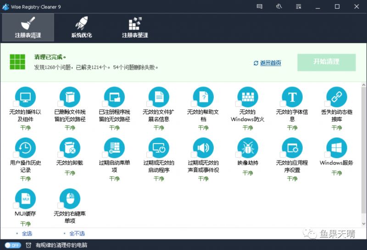This screenshot has height=250, width=367.
Task: Click the 无效的卸载 icon
Action: coord(70,148)
